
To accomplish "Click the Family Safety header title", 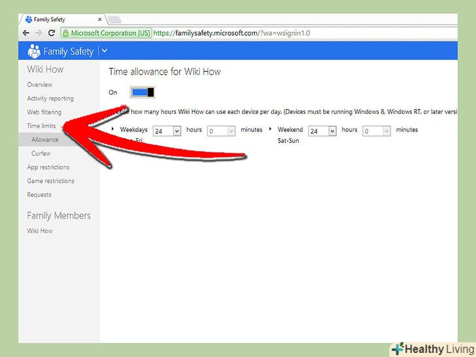I will (x=68, y=51).
